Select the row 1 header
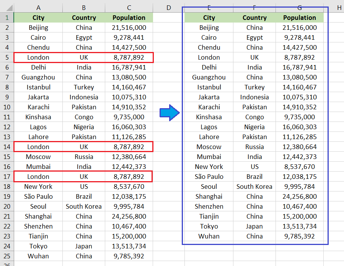This screenshot has width=344, height=266. (7, 18)
